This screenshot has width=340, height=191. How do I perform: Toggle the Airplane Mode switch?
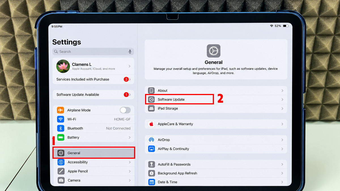coord(125,110)
